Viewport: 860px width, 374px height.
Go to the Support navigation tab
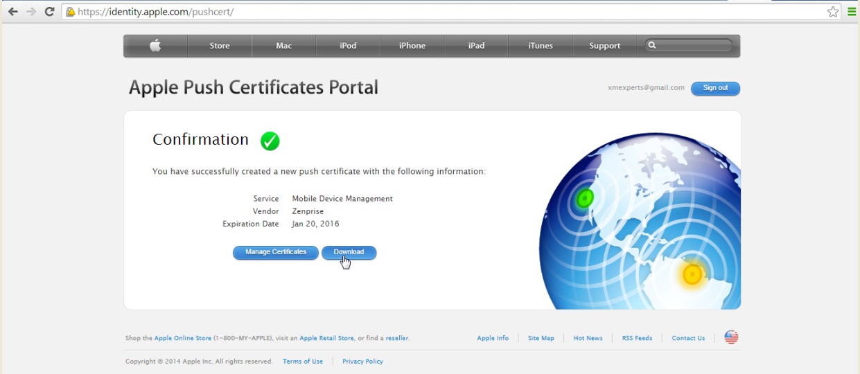pyautogui.click(x=604, y=46)
